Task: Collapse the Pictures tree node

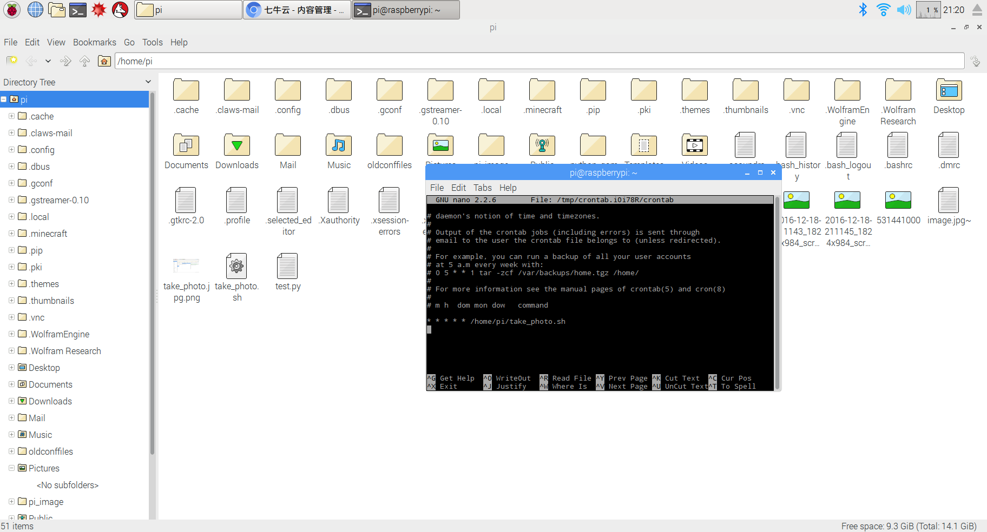Action: coord(11,468)
